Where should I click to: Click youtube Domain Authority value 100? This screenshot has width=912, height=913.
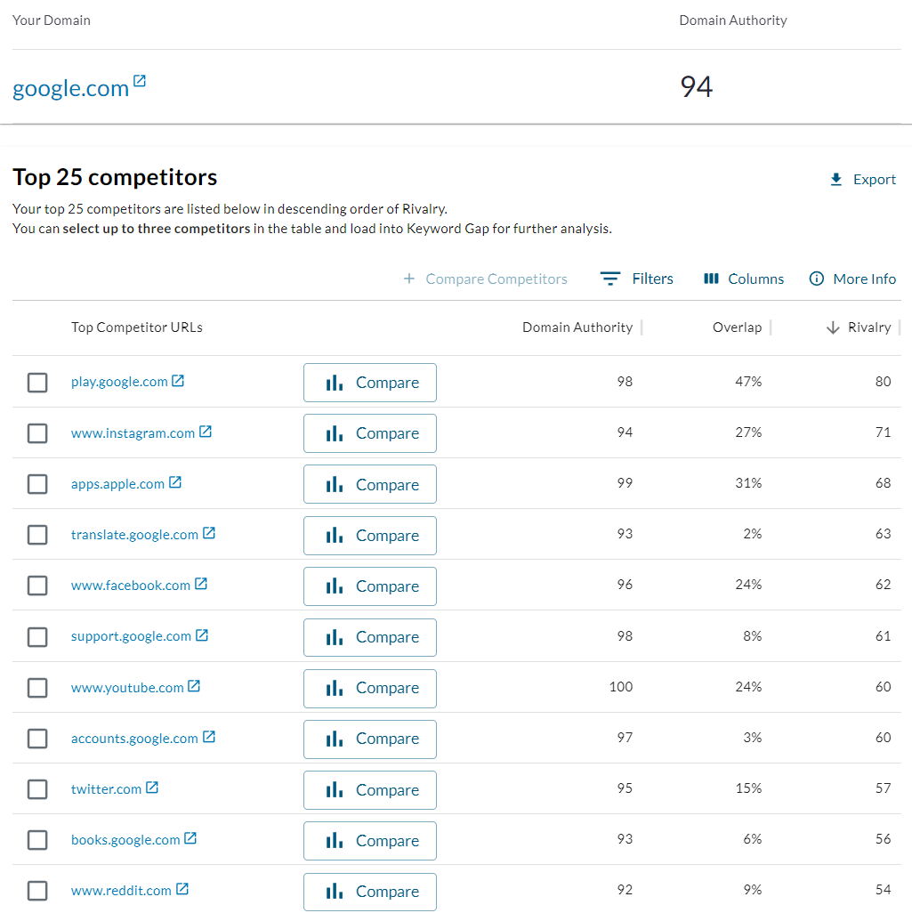click(x=621, y=686)
